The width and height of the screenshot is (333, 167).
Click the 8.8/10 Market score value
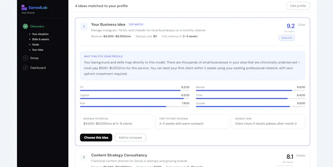tap(301, 87)
